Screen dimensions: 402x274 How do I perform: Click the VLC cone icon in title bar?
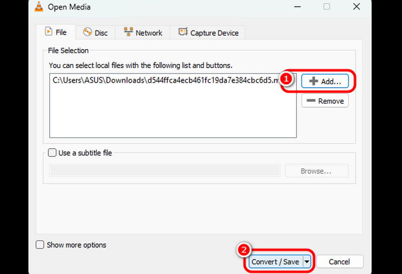click(x=40, y=7)
